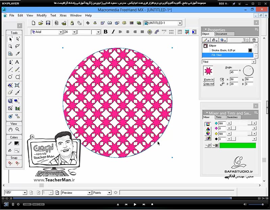Apply bold text formatting
Viewport: 270px width, 210px height.
pos(106,32)
